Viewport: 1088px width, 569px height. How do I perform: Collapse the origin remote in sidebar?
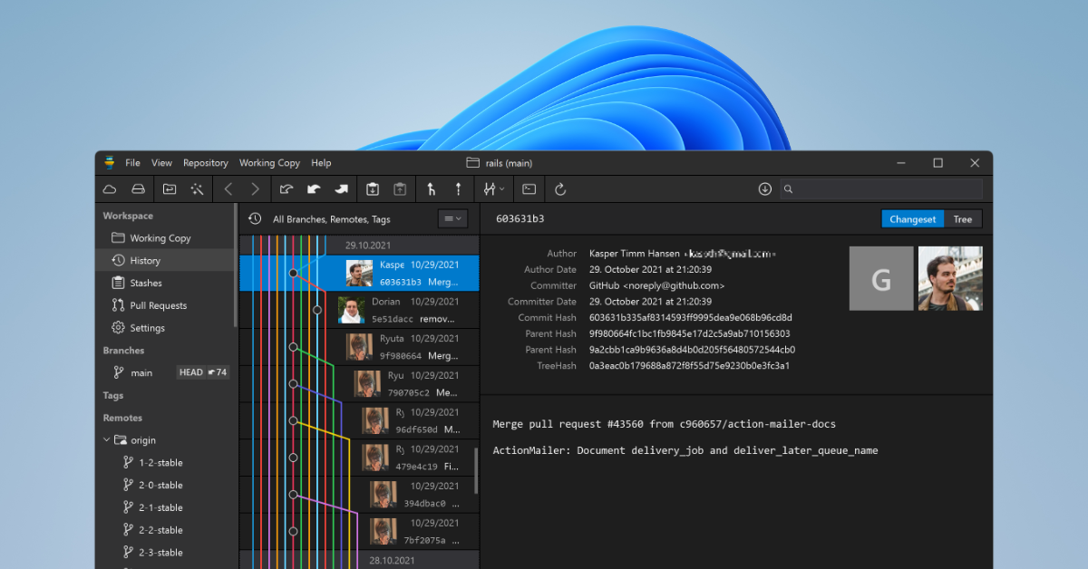[x=107, y=439]
